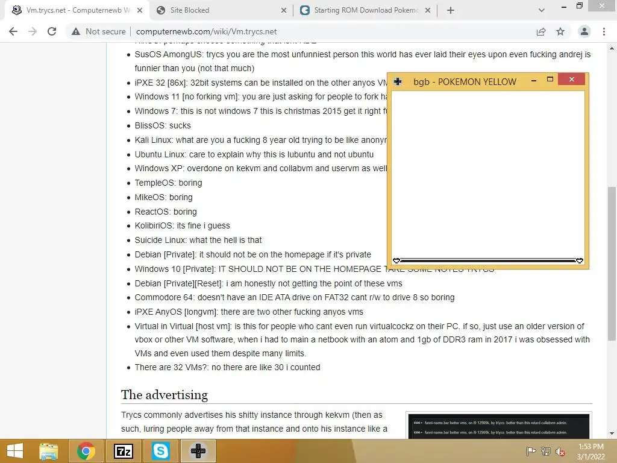Close the Starting ROM Download tab
This screenshot has height=463, width=617.
[428, 10]
